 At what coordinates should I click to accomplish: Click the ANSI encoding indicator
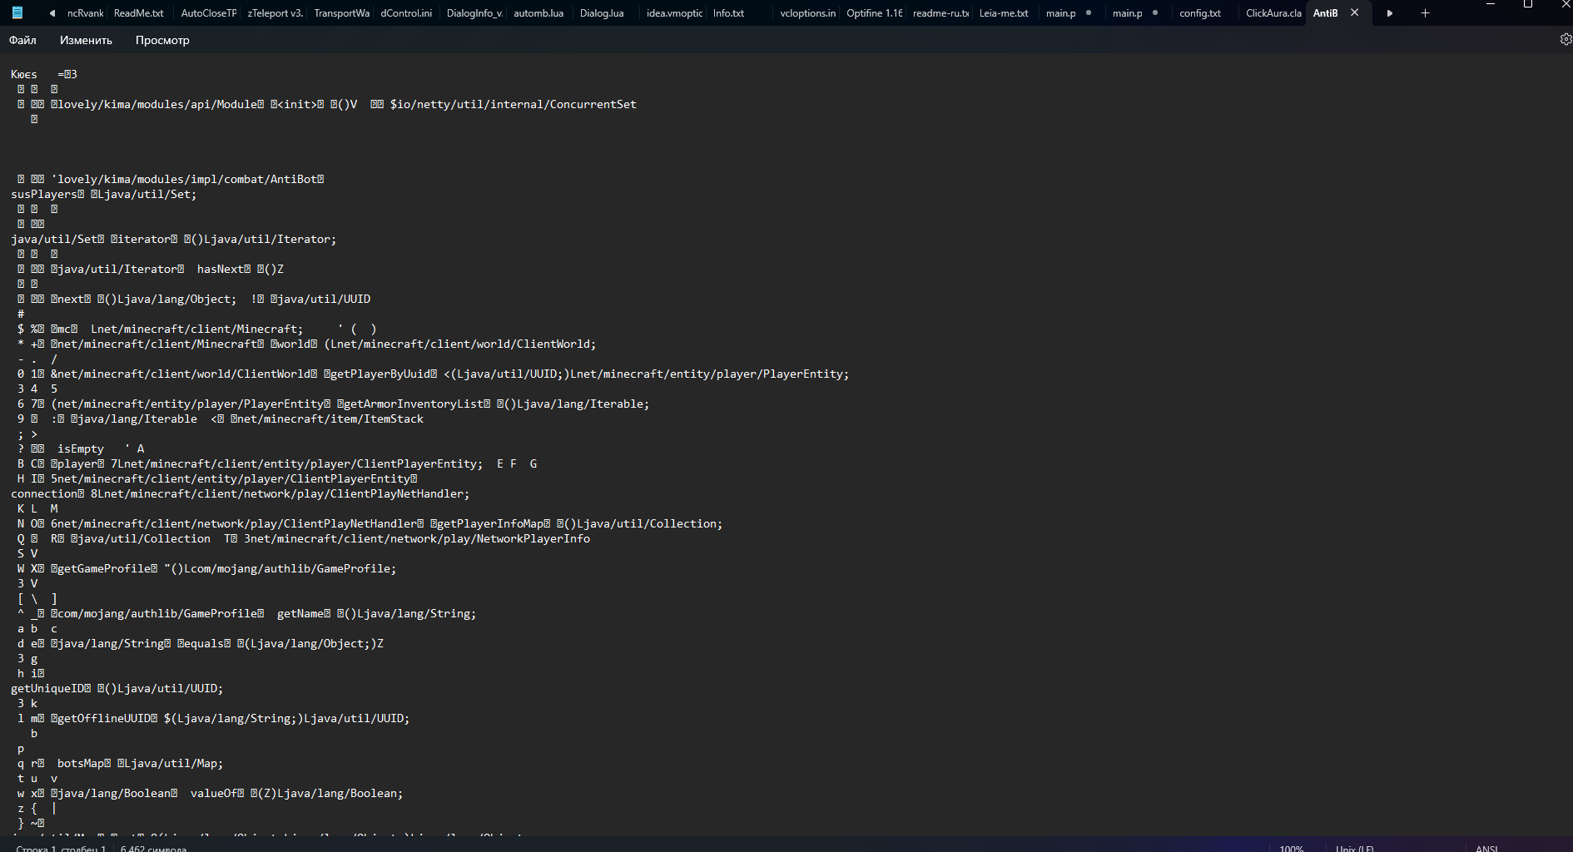(x=1486, y=848)
